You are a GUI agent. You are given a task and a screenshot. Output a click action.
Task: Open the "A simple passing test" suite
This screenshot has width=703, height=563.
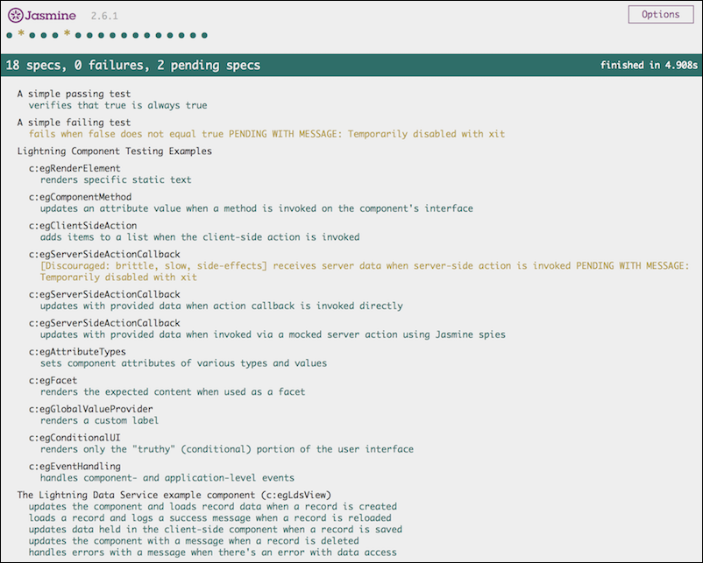coord(74,94)
